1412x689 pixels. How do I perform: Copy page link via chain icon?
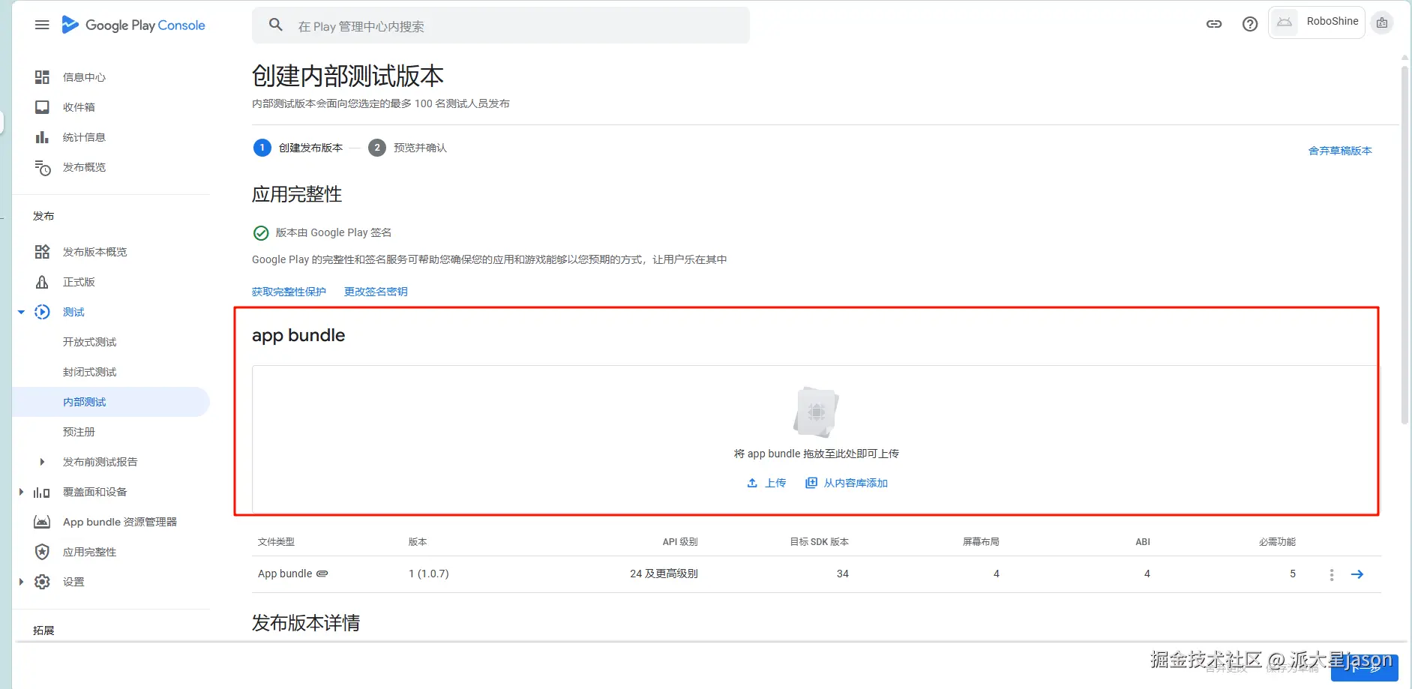click(1214, 24)
